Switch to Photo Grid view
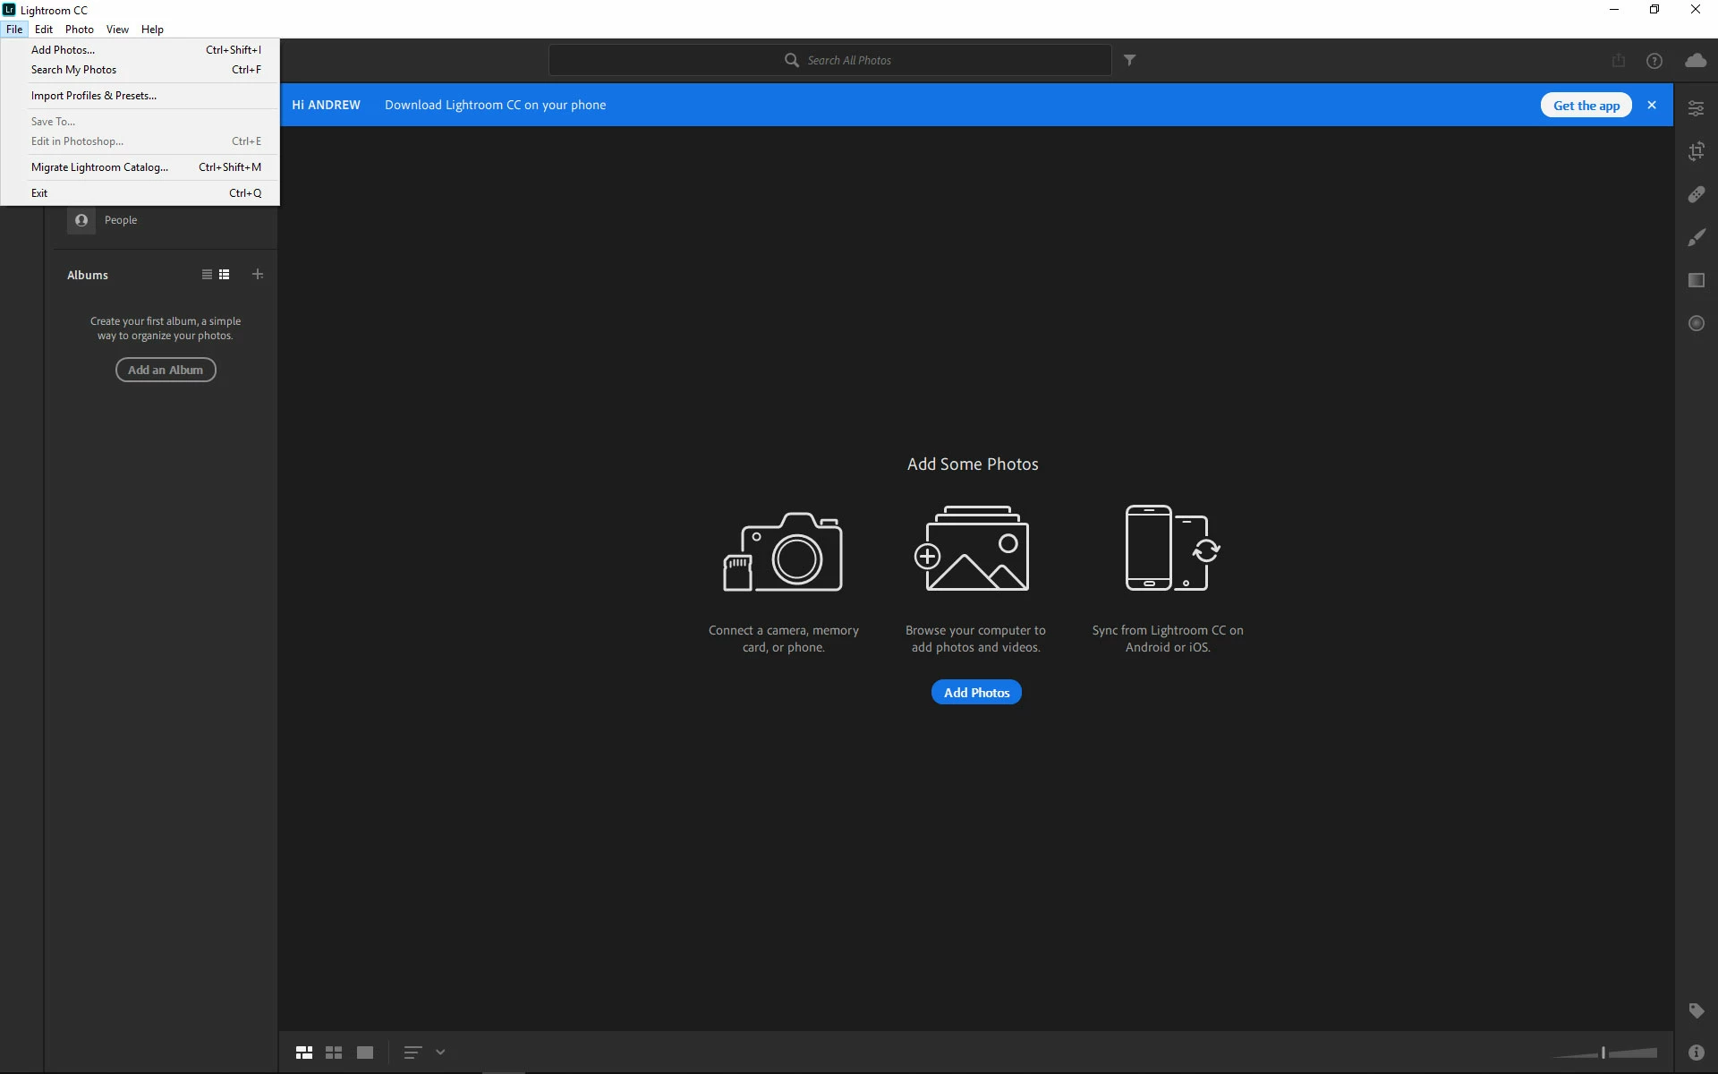 [304, 1053]
